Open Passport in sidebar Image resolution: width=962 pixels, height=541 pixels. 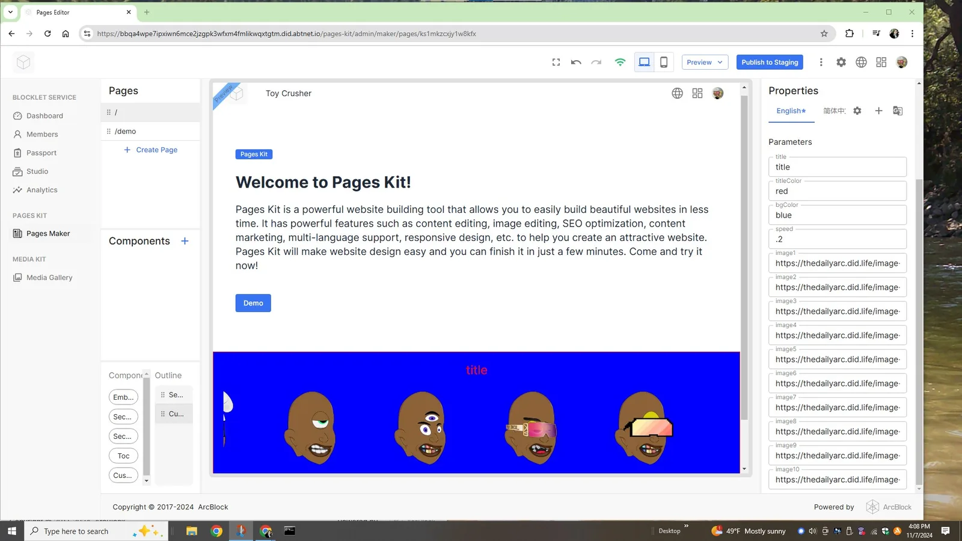click(x=41, y=153)
